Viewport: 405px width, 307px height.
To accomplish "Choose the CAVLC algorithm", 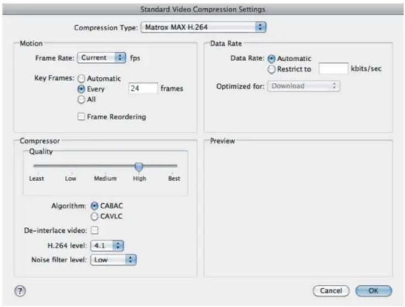I will click(94, 216).
